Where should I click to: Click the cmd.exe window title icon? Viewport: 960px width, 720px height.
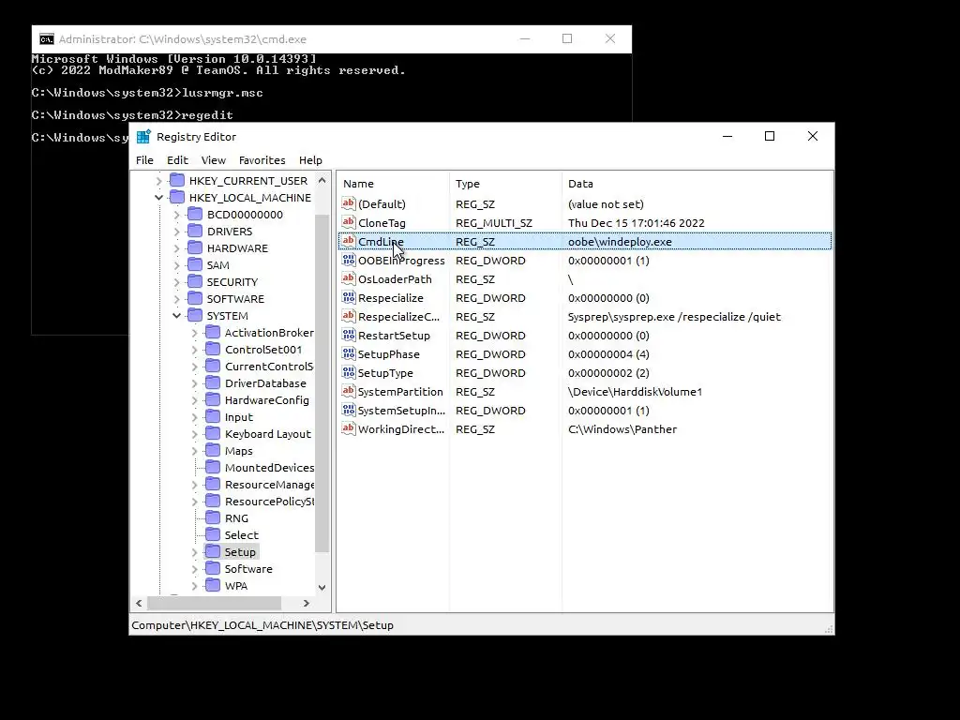[x=47, y=39]
